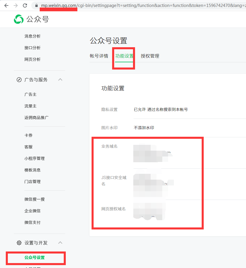Image resolution: width=246 pixels, height=268 pixels.
Task: Open 接口分析 in the sidebar
Action: tap(32, 48)
